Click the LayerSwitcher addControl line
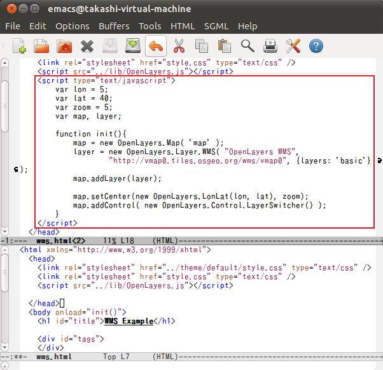The image size is (383, 370). [x=200, y=205]
